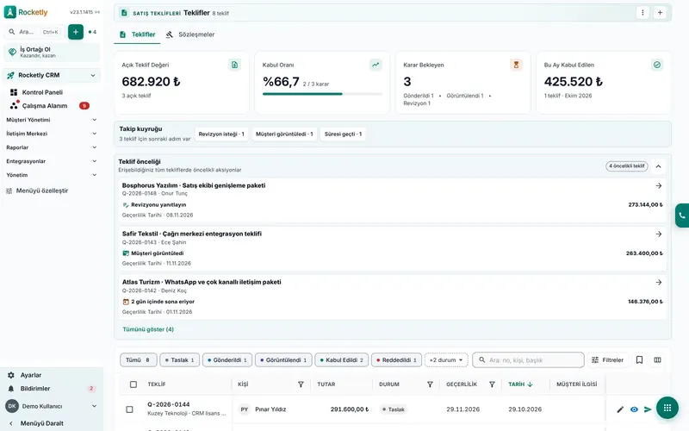Filter by Taslak status chip

point(179,359)
